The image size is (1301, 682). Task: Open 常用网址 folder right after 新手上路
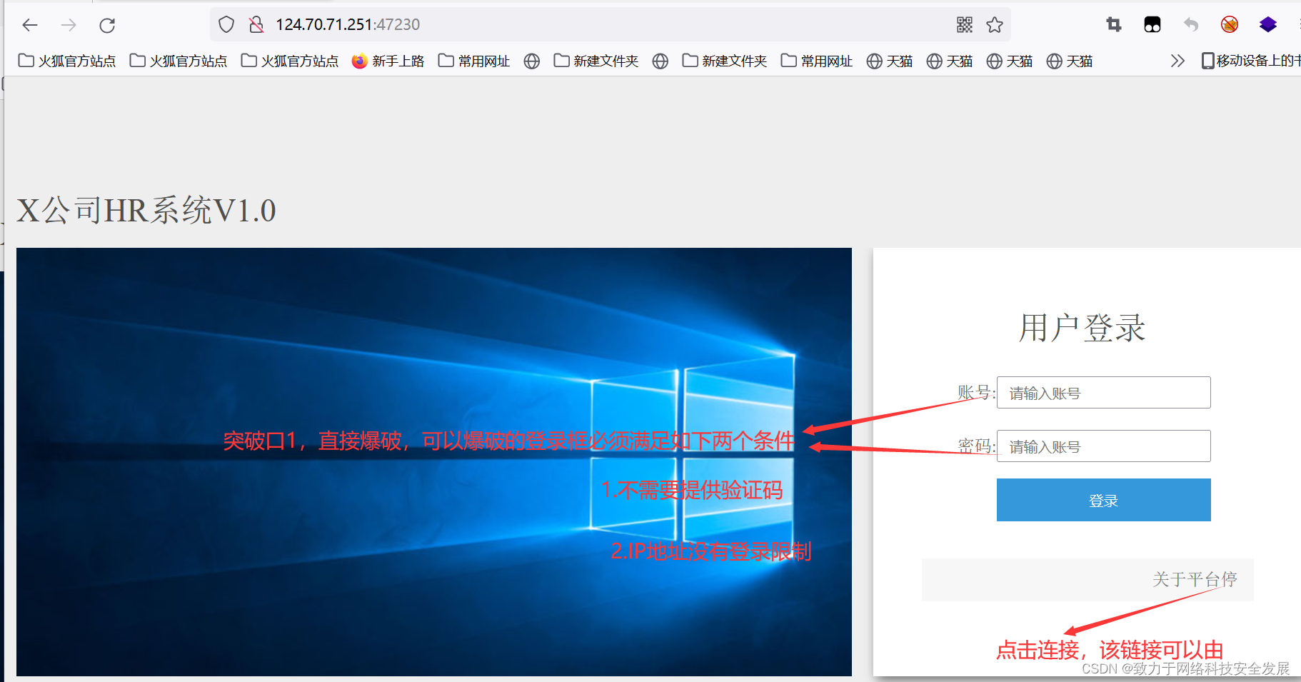click(x=474, y=61)
